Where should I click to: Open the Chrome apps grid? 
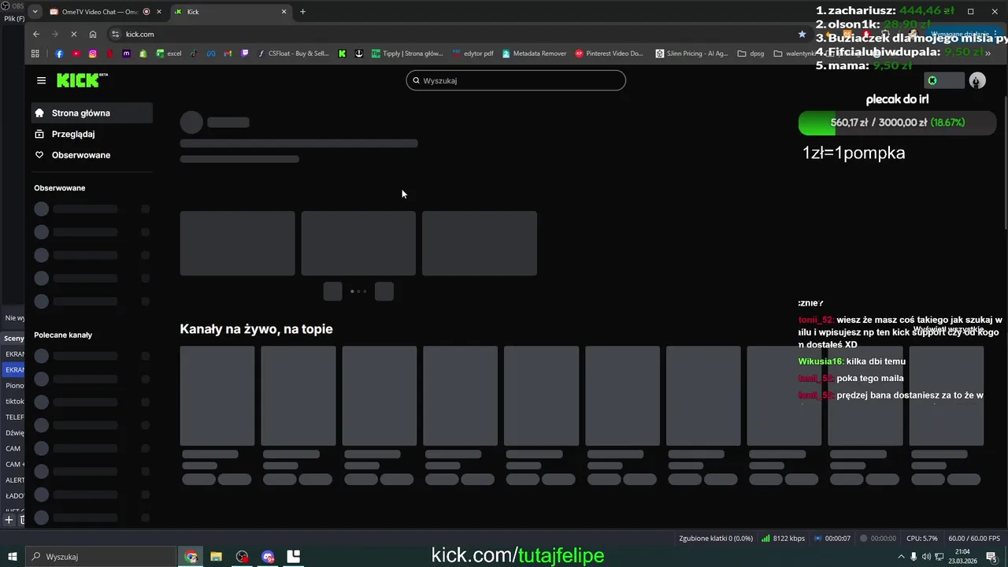[x=35, y=54]
